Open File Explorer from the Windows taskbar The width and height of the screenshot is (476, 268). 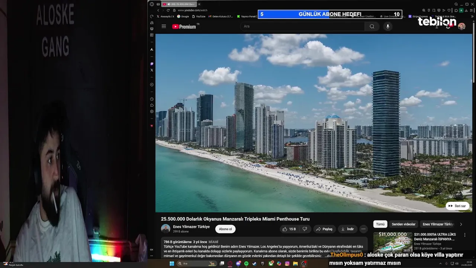[295, 264]
